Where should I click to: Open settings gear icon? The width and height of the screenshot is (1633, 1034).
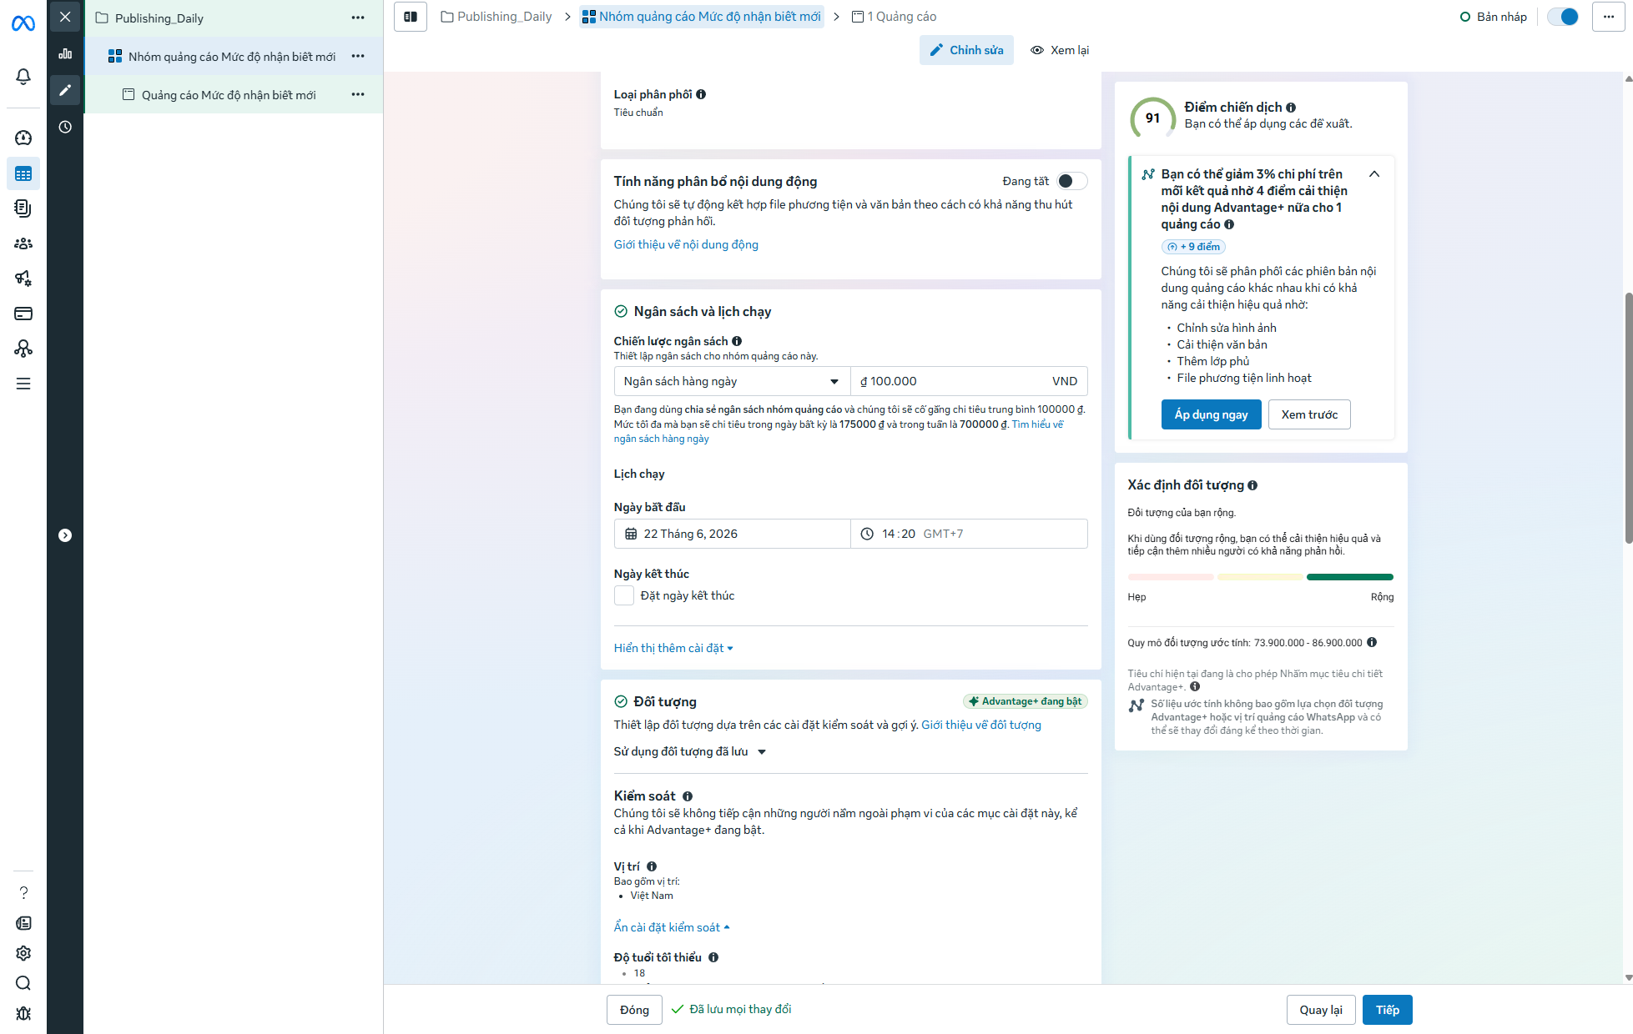[x=23, y=953]
